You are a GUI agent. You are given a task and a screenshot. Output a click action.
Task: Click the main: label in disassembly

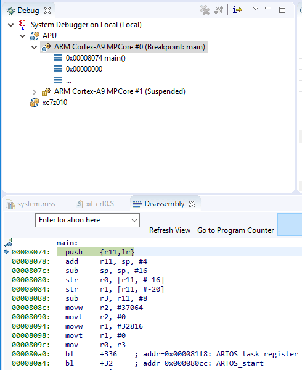click(x=67, y=243)
